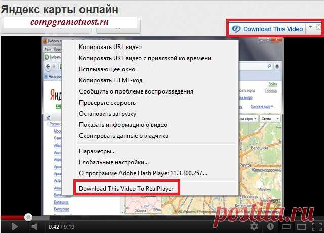
Task: Close the Download This Video bar
Action: click(318, 27)
